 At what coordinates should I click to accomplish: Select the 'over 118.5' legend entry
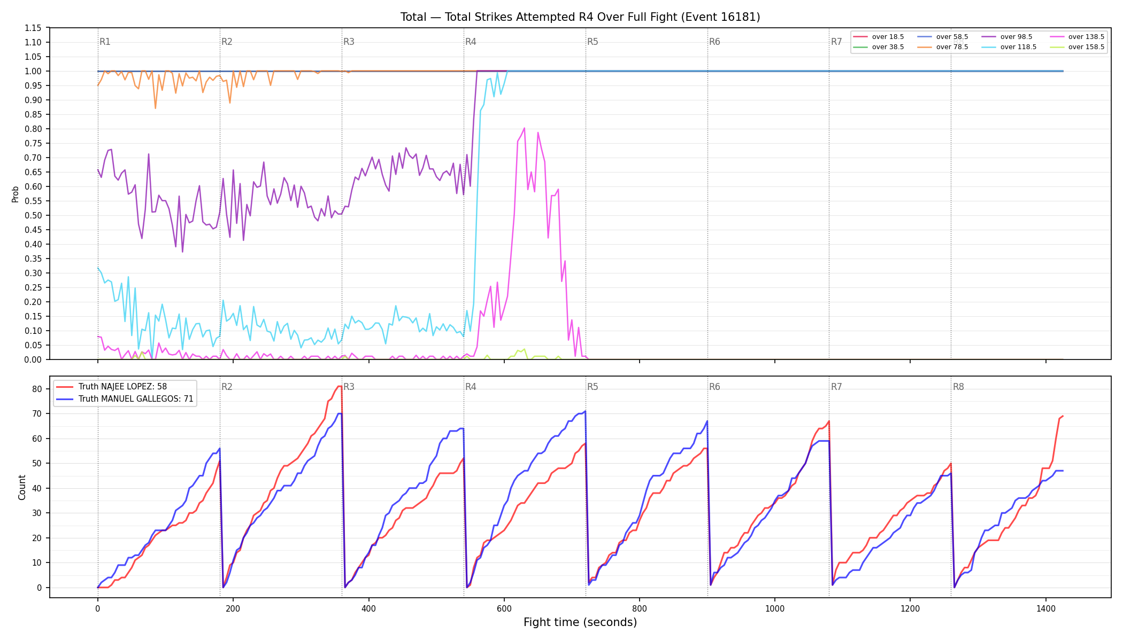pyautogui.click(x=1009, y=47)
